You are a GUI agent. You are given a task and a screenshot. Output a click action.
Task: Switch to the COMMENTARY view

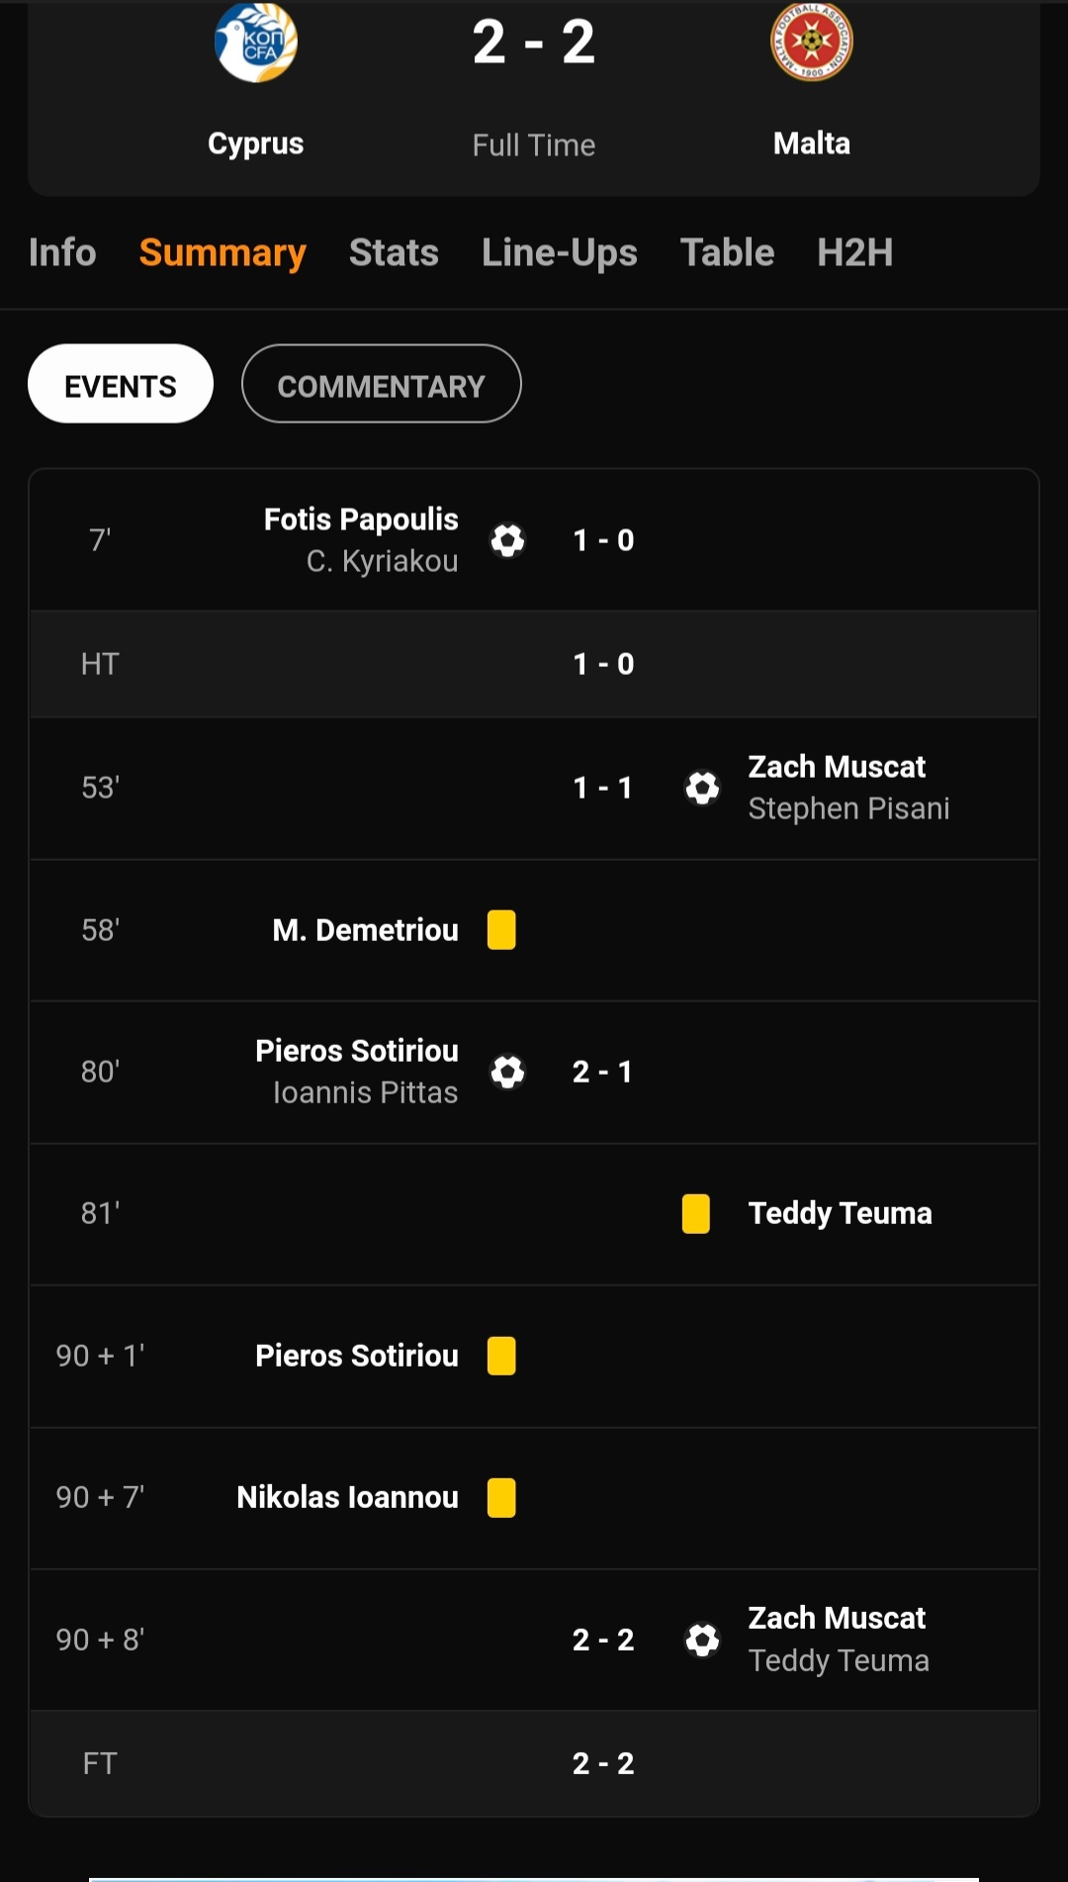381,384
